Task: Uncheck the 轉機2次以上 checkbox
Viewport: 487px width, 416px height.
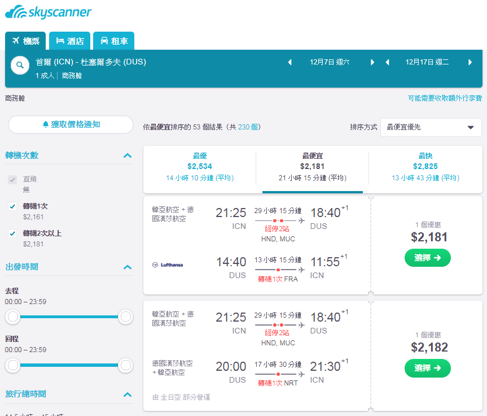Action: 12,233
